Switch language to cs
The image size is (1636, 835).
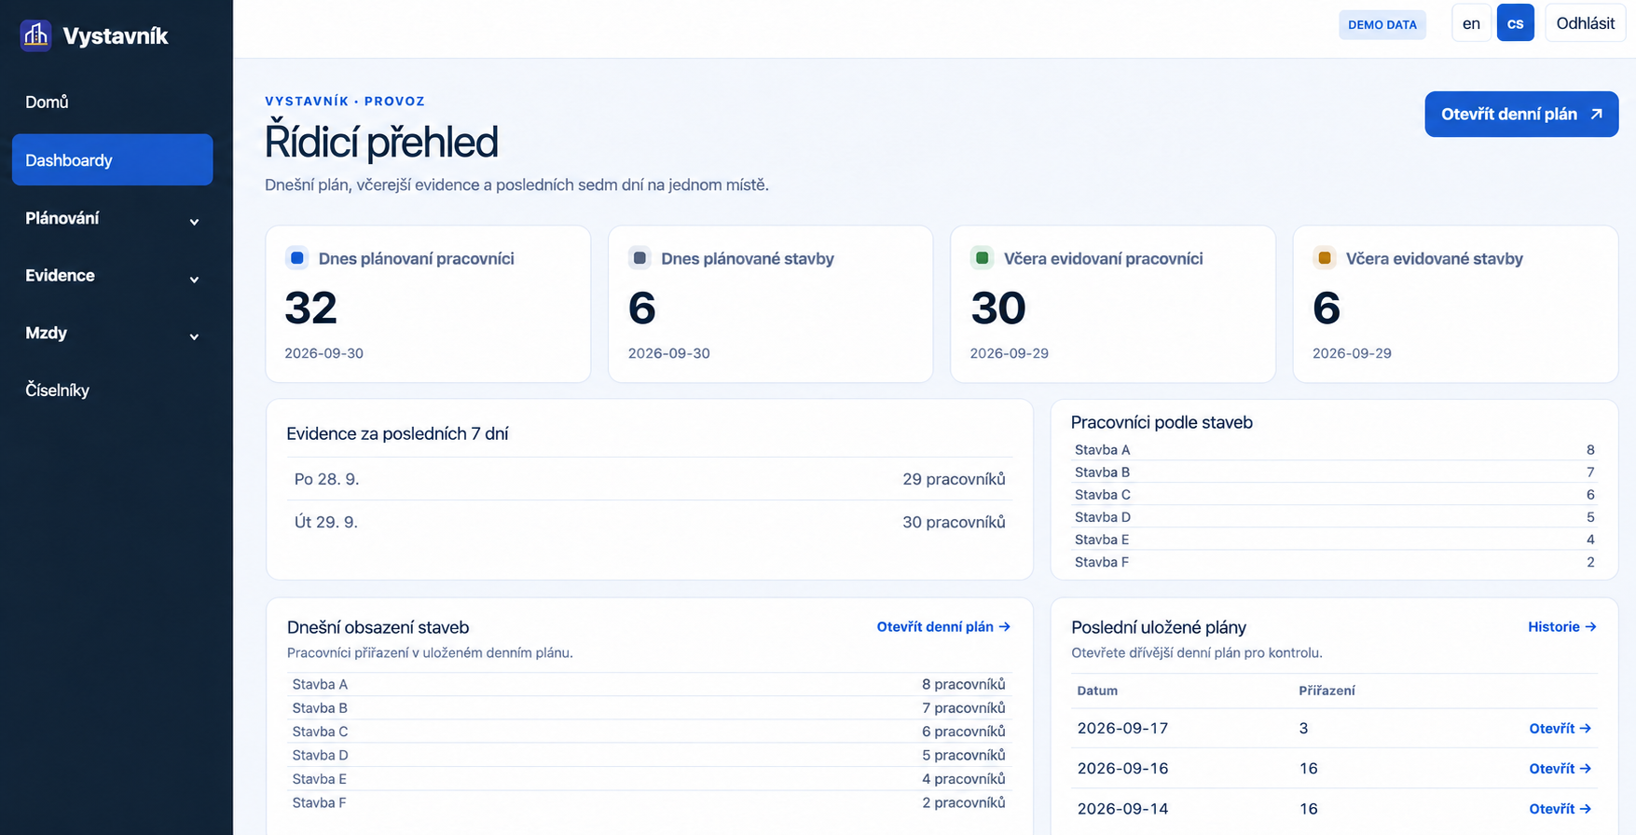point(1516,23)
